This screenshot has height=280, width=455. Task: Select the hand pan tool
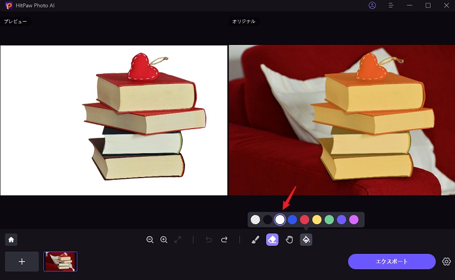pyautogui.click(x=289, y=240)
